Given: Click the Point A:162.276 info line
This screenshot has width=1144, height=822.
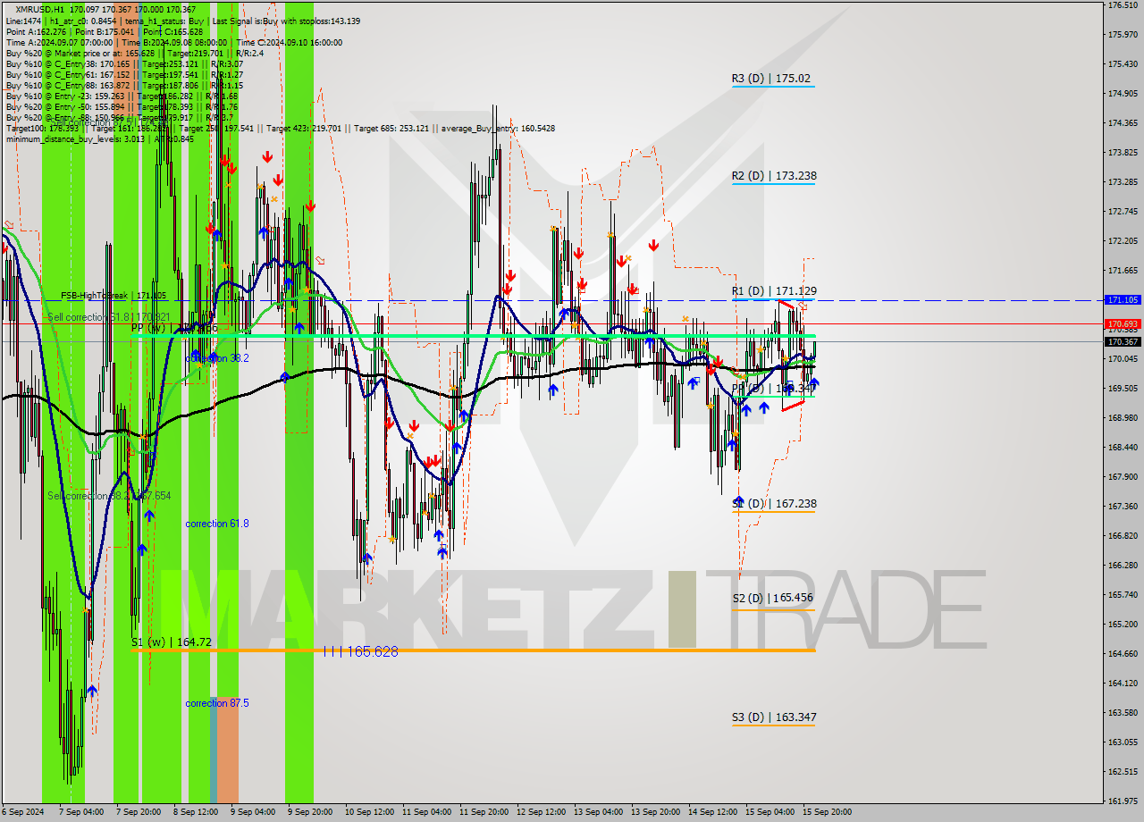Looking at the screenshot, I should pyautogui.click(x=105, y=31).
